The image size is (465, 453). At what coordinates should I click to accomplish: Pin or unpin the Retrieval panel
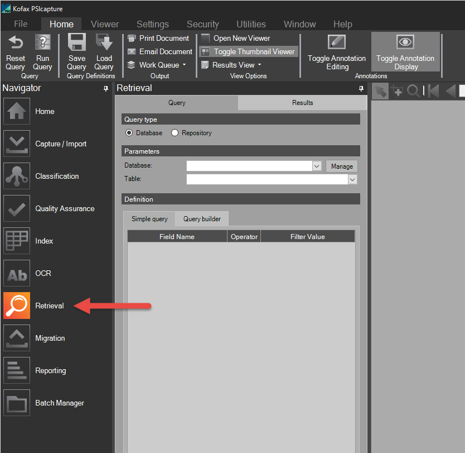361,88
